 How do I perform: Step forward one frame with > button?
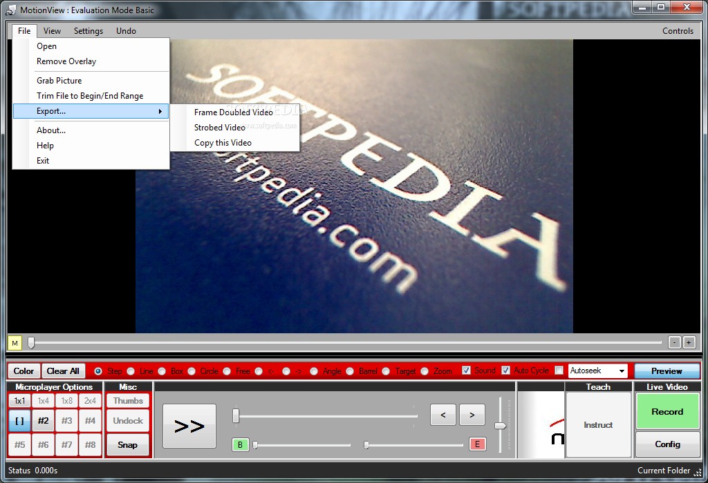click(472, 415)
